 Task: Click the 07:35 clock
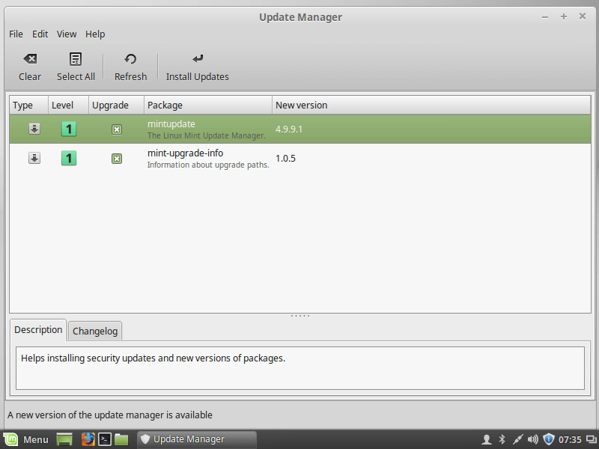pos(570,440)
